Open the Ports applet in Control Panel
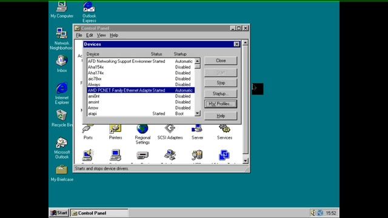 pos(88,132)
